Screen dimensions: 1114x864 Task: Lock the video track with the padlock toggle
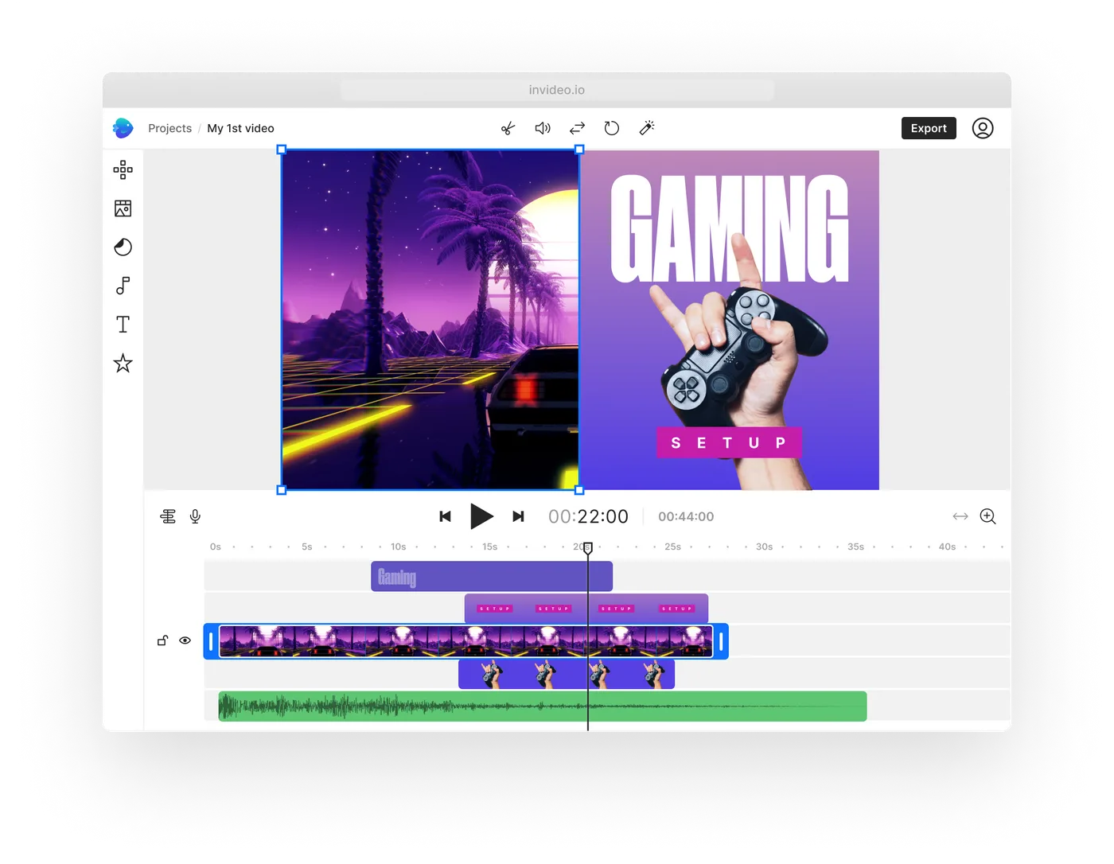(162, 640)
